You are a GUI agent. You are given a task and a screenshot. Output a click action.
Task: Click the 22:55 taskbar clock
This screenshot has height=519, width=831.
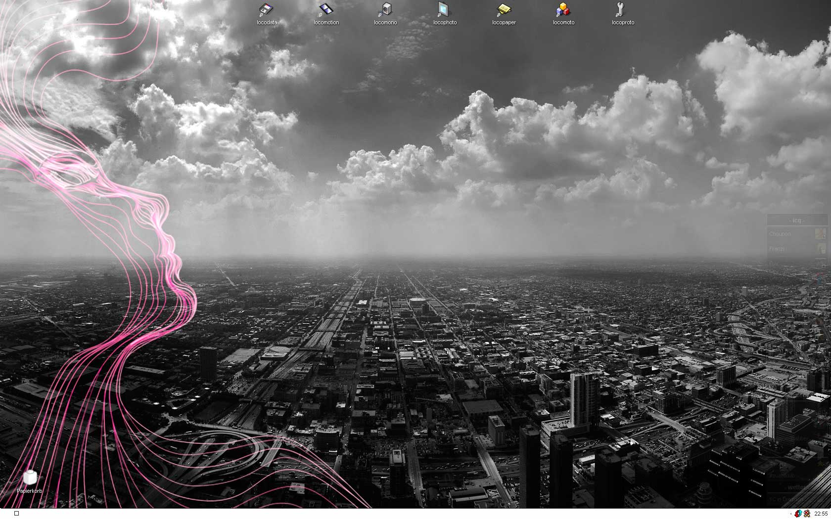point(820,514)
